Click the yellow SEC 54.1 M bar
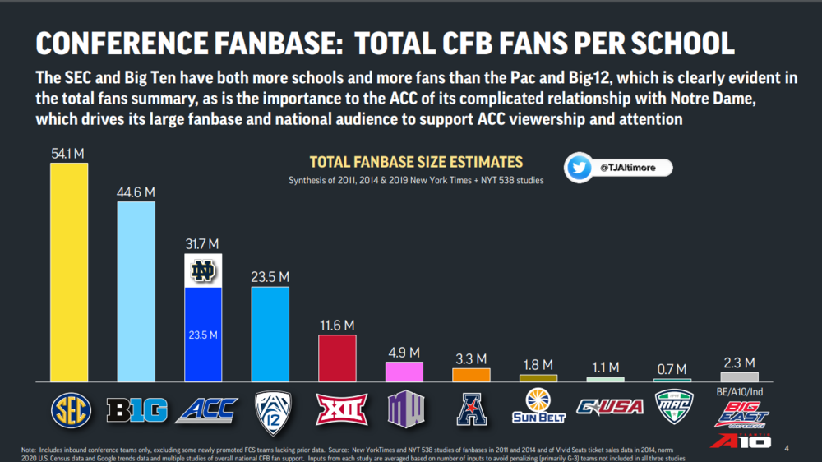Viewport: 822px width, 462px height. pyautogui.click(x=69, y=271)
